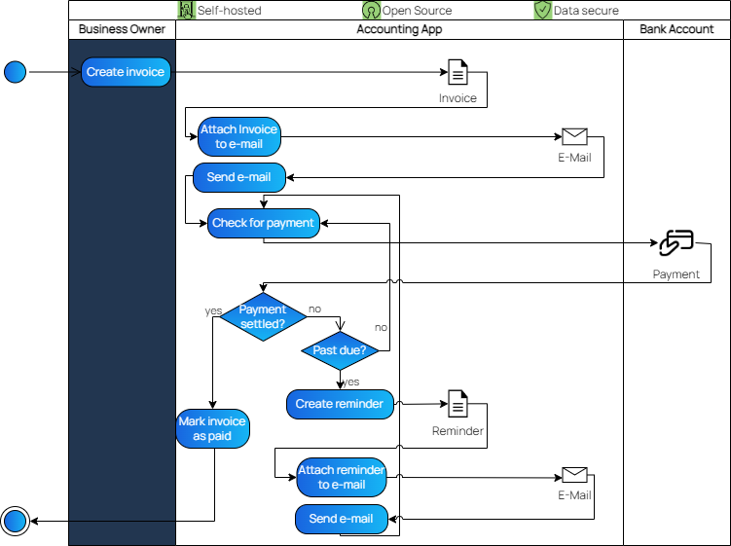Click the Business Owner lane header
The height and width of the screenshot is (546, 731).
(122, 29)
